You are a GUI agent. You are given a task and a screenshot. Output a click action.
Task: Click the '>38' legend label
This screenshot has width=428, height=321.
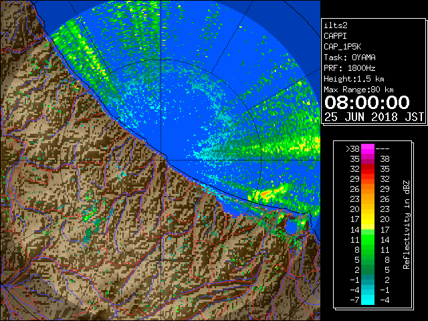pos(352,149)
